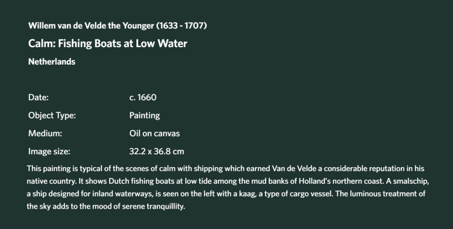
Task: Click the title Calm: Fishing Boats at Low Water
Action: pyautogui.click(x=108, y=44)
